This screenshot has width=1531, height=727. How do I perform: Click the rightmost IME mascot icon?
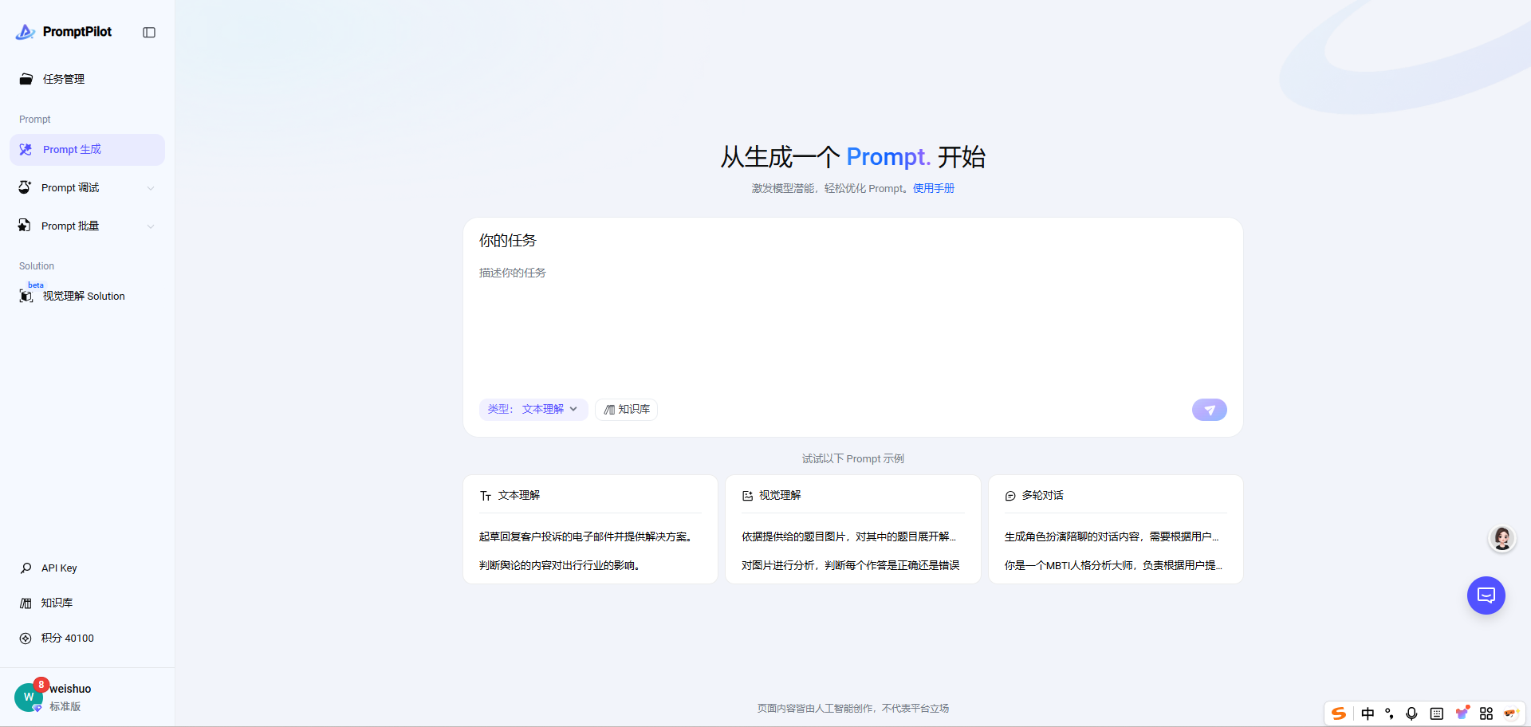1511,713
